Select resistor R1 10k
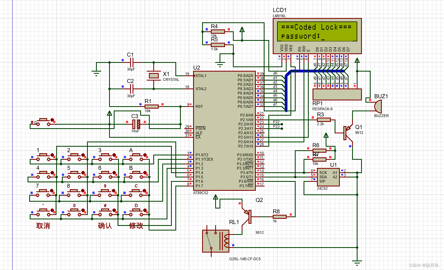444x270 pixels. [151, 106]
